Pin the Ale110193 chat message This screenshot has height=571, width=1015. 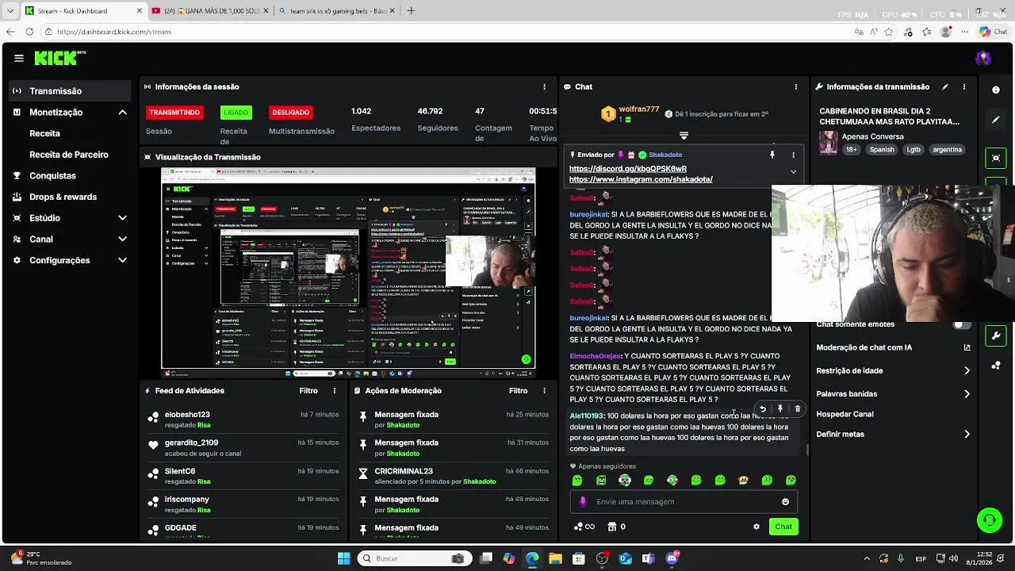[780, 409]
